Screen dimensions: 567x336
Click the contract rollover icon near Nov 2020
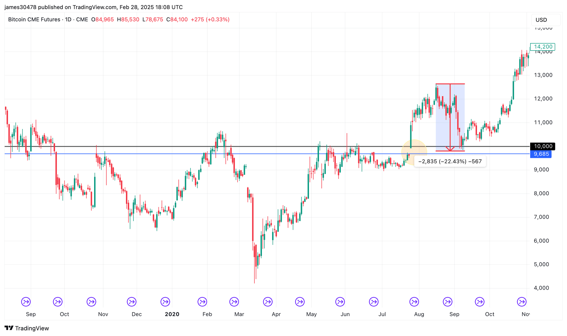pyautogui.click(x=522, y=302)
